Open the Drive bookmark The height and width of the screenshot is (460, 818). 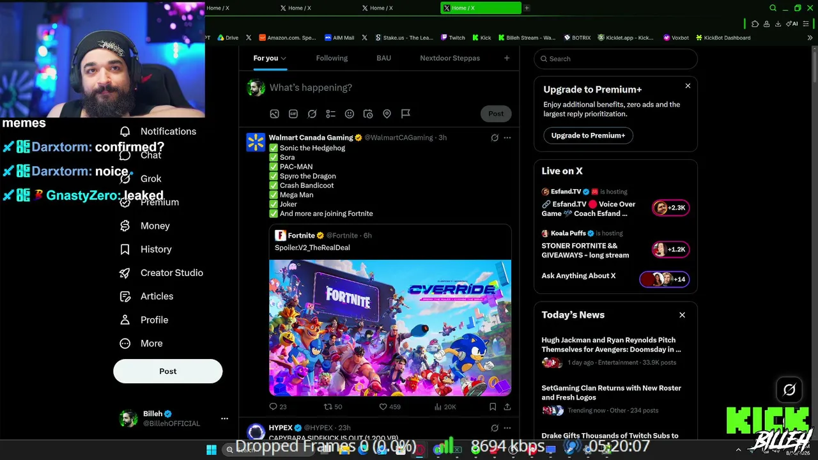[x=228, y=38]
